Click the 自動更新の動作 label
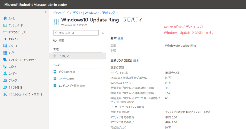246x129 pixels. [120, 112]
